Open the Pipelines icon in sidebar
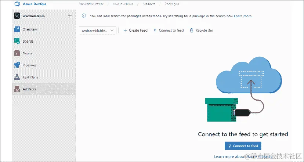This screenshot has height=162, width=304. 17,65
